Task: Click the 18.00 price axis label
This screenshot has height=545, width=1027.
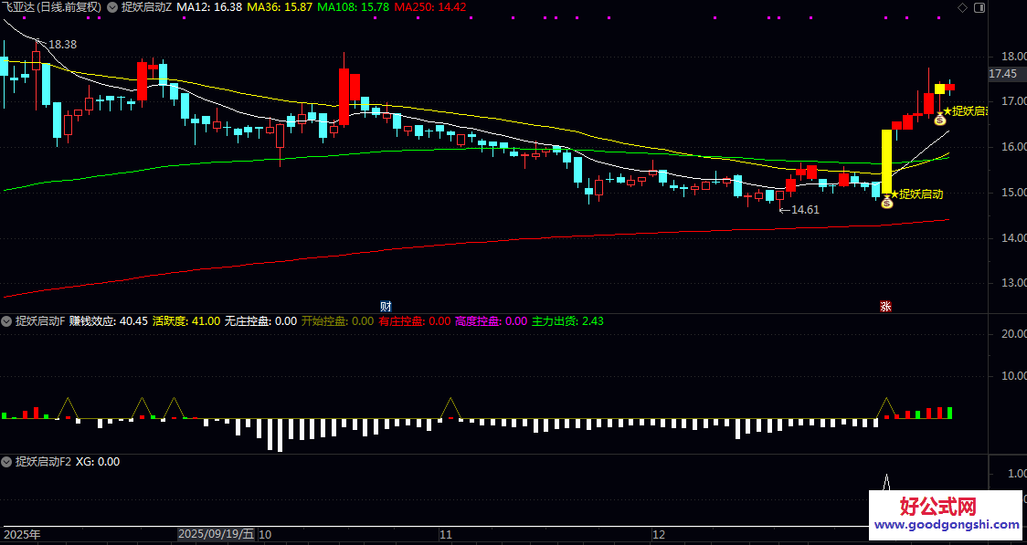Action: point(1012,57)
